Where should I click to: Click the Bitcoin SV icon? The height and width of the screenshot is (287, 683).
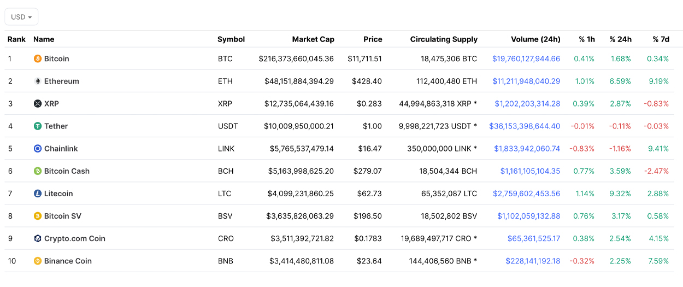click(38, 216)
